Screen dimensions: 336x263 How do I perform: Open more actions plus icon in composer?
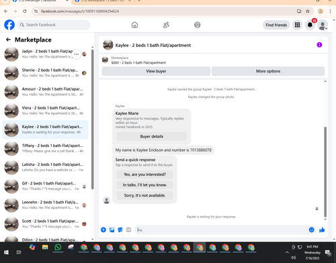tap(103, 230)
